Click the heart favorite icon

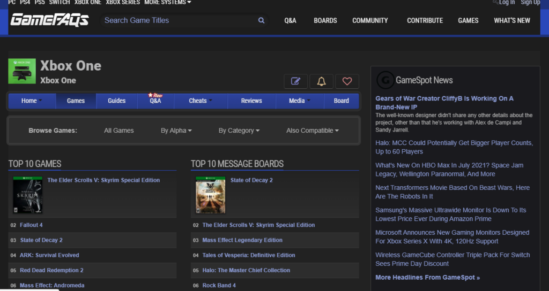pyautogui.click(x=347, y=81)
